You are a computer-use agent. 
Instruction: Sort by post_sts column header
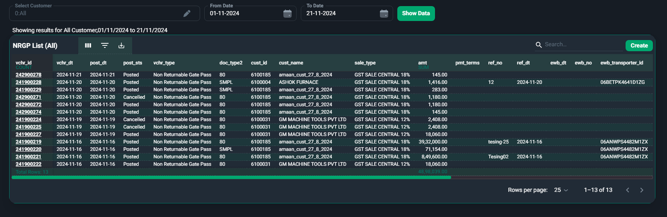click(x=132, y=63)
